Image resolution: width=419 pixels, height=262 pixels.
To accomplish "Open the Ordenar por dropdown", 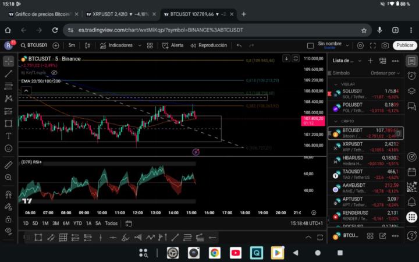I will pos(385,73).
